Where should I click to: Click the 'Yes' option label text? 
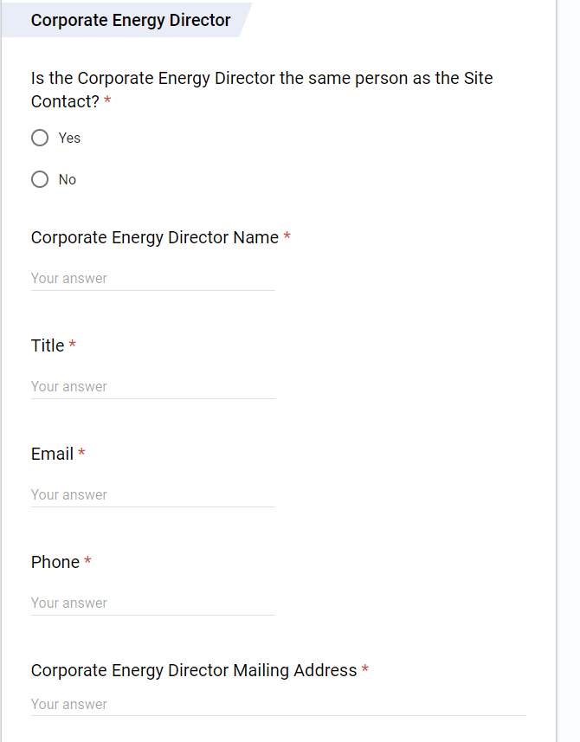(69, 138)
